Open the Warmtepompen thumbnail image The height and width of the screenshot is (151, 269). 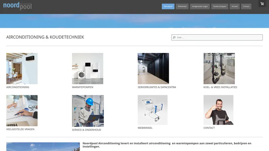click(x=87, y=68)
